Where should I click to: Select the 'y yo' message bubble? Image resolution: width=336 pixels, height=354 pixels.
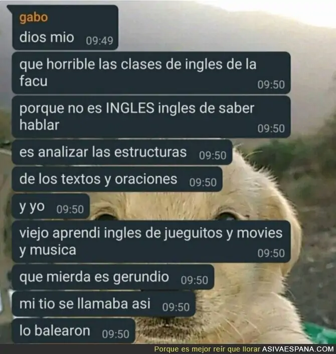[51, 206]
